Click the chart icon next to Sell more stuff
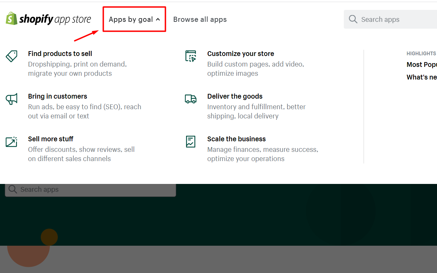This screenshot has width=437, height=273. tap(12, 141)
